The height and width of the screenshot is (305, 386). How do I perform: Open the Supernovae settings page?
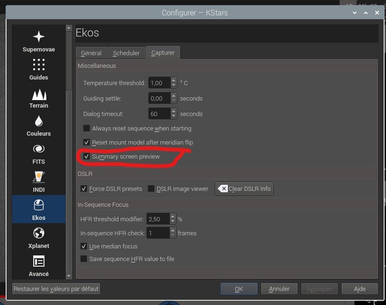click(x=39, y=41)
